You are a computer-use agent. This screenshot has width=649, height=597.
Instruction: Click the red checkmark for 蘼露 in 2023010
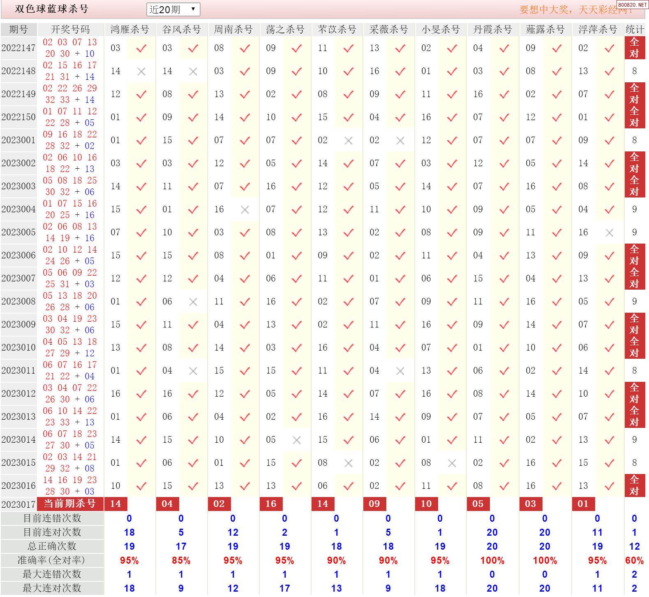(x=557, y=348)
